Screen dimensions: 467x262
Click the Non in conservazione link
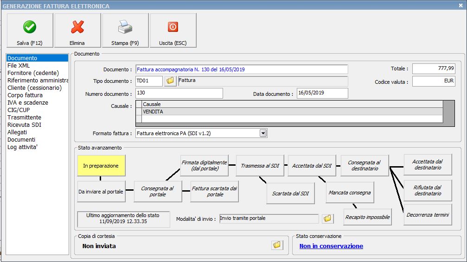pyautogui.click(x=331, y=246)
